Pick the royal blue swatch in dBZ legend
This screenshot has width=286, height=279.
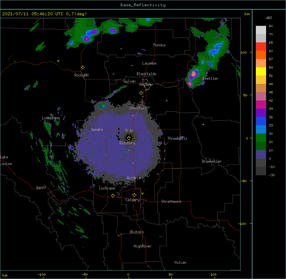click(x=261, y=121)
